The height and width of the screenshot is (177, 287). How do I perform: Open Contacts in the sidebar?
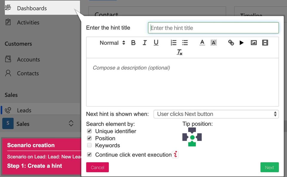click(x=28, y=73)
